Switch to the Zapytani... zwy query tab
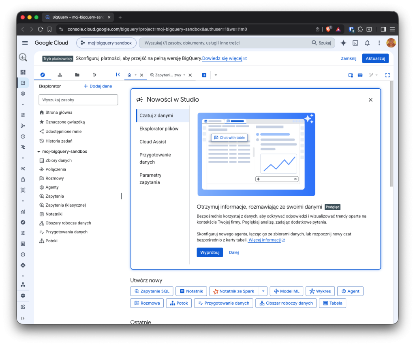This screenshot has width=415, height=346. pos(166,75)
